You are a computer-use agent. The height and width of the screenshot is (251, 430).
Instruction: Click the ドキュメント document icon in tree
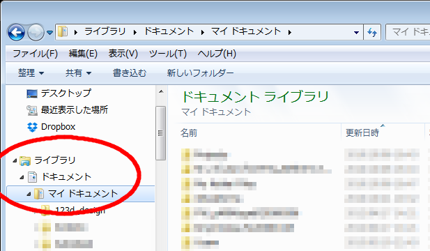point(32,177)
